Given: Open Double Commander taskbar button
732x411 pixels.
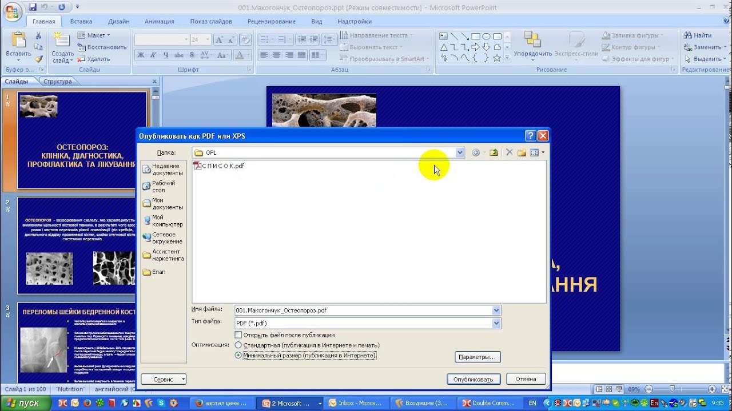Looking at the screenshot, I should [489, 403].
